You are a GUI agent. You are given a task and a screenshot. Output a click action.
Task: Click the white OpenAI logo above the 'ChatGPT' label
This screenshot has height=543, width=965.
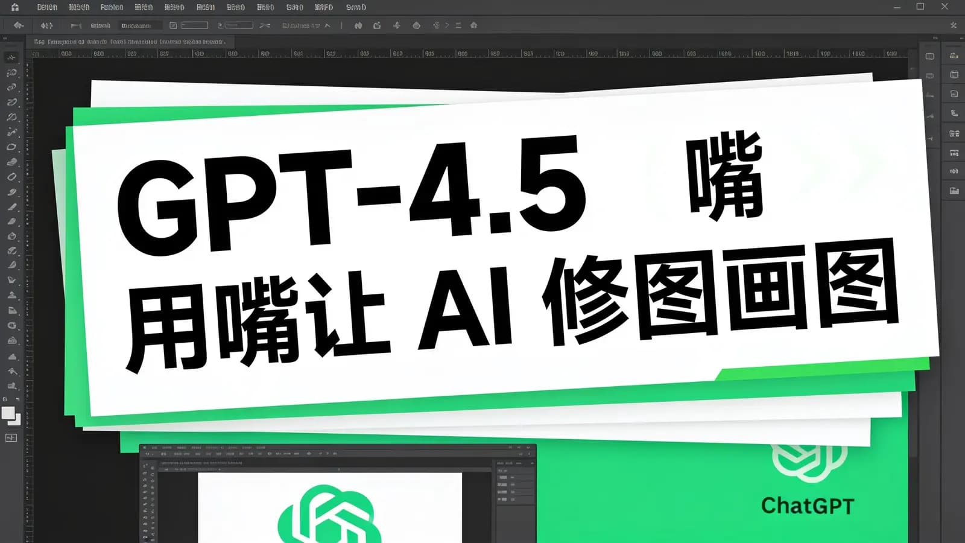click(x=809, y=463)
